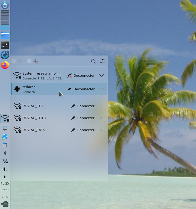The height and width of the screenshot is (209, 196).
Task: Toggle the airplane mode checkbox
Action: pos(29,61)
